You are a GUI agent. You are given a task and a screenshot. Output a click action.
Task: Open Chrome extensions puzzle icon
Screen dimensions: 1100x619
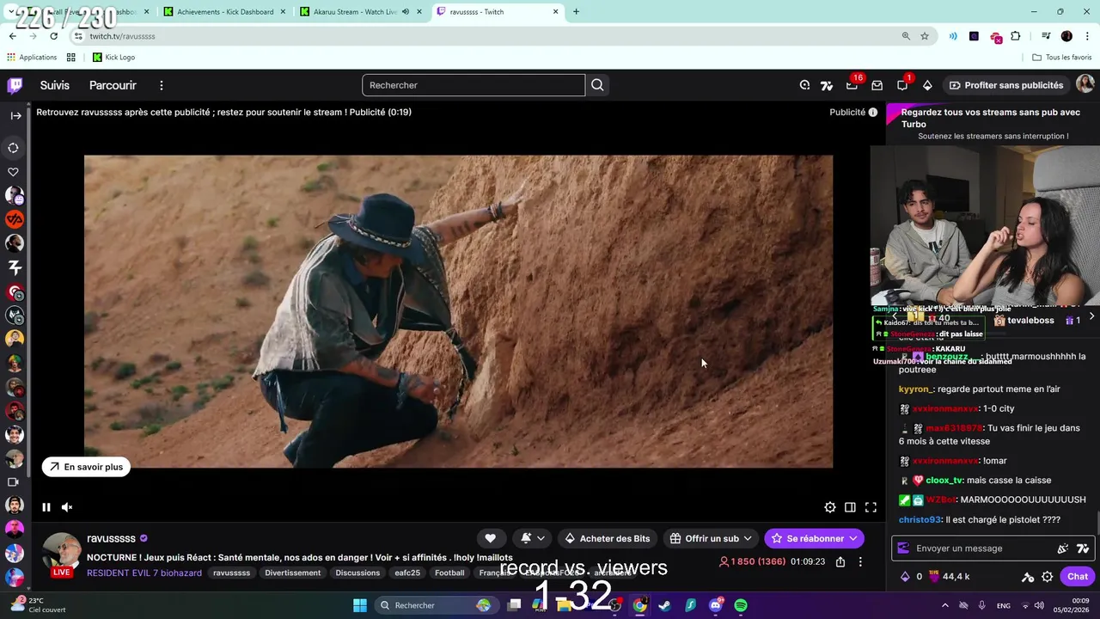coord(1016,36)
